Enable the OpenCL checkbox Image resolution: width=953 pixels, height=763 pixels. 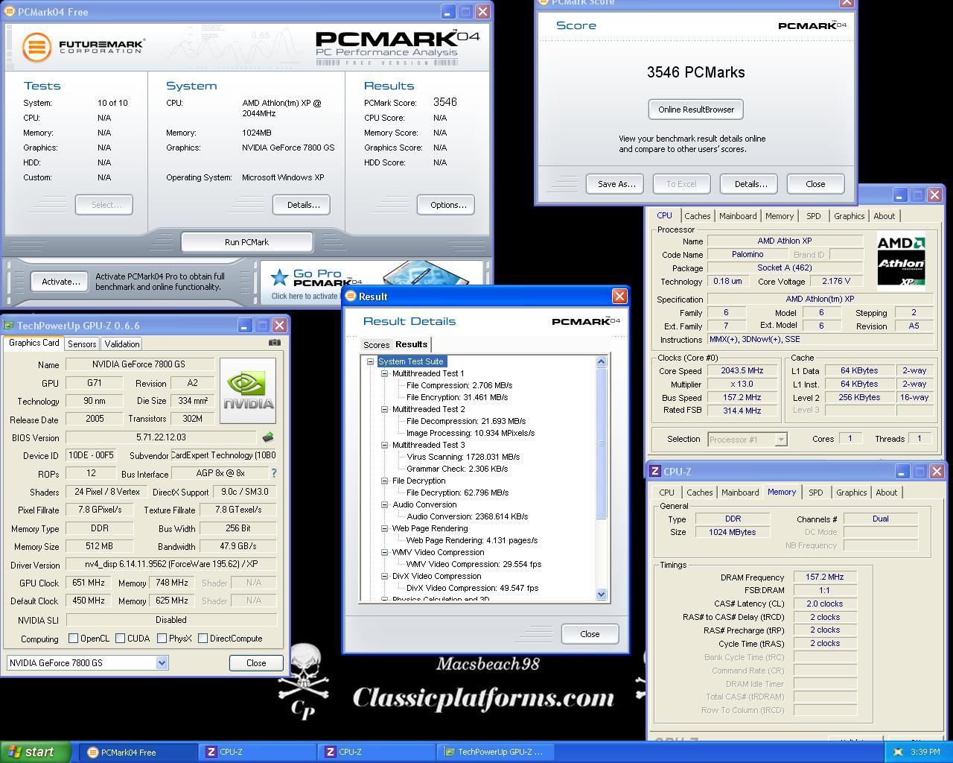[73, 639]
